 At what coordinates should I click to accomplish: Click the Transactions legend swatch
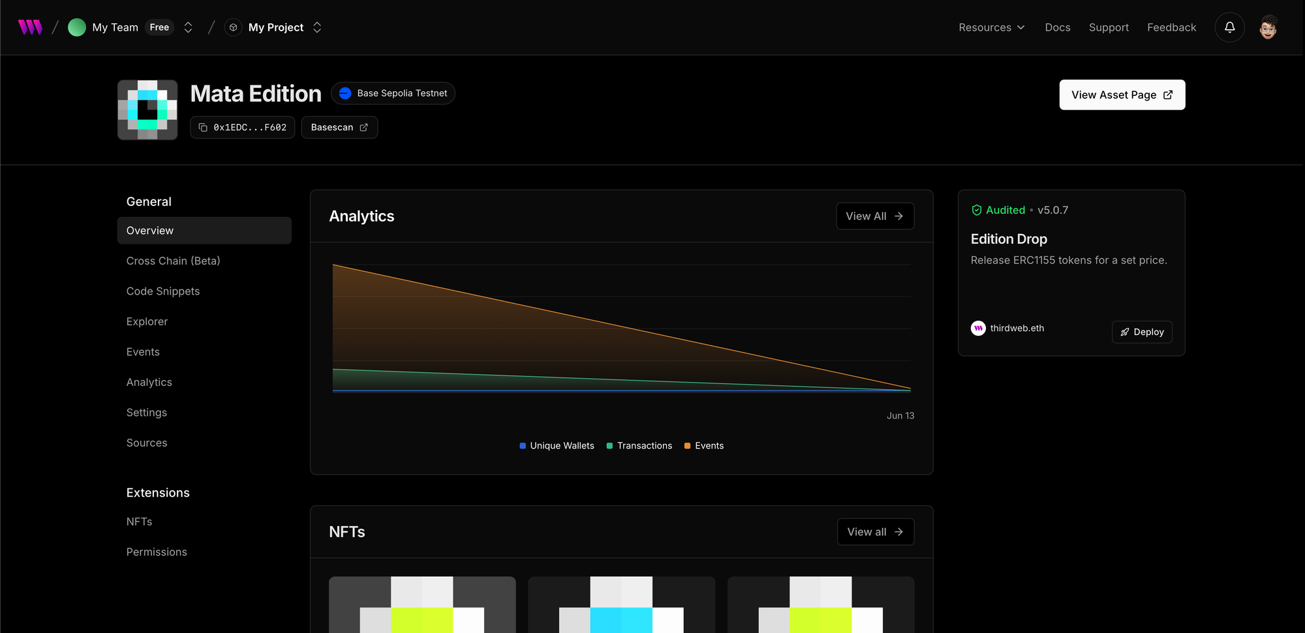tap(609, 446)
